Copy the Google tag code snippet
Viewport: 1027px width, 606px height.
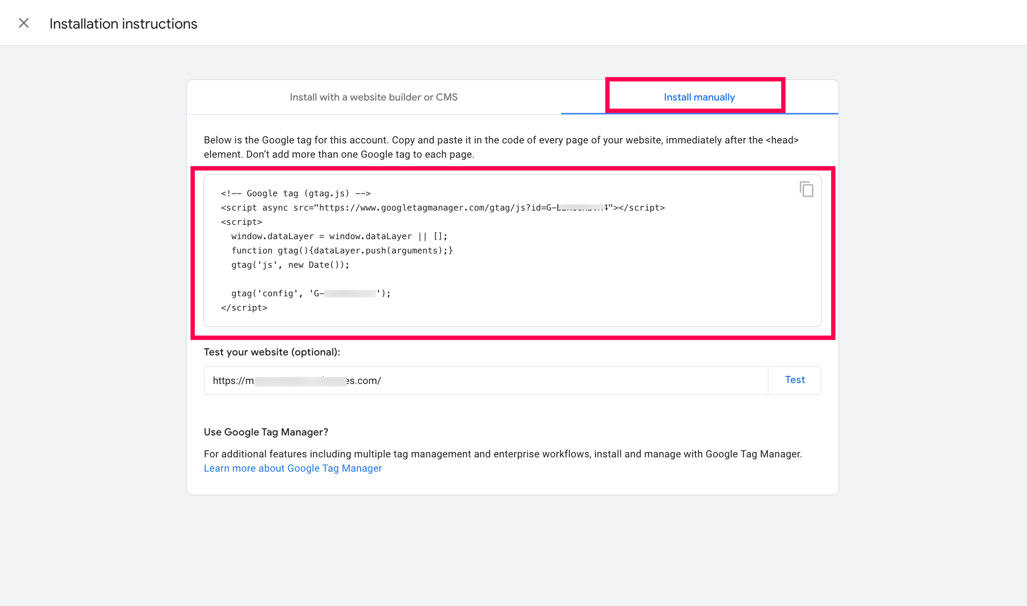806,189
